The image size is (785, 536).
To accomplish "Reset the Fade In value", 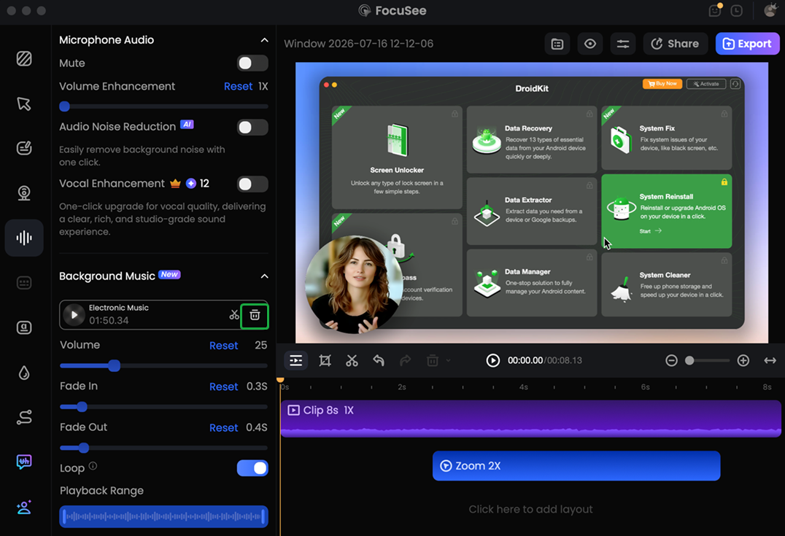I will point(223,387).
